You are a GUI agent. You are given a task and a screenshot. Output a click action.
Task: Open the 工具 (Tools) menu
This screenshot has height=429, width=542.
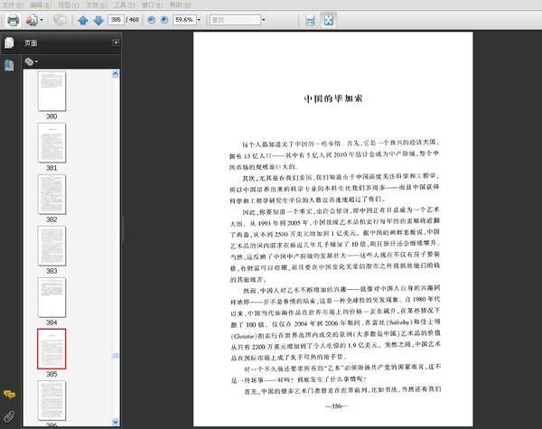click(124, 5)
